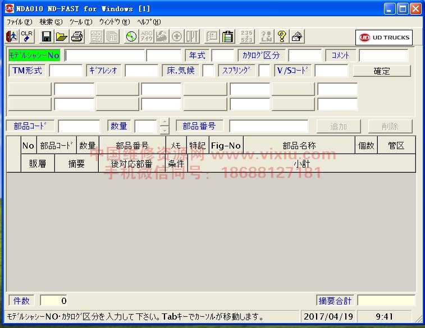Click the 部品番号 input field

tap(268, 126)
